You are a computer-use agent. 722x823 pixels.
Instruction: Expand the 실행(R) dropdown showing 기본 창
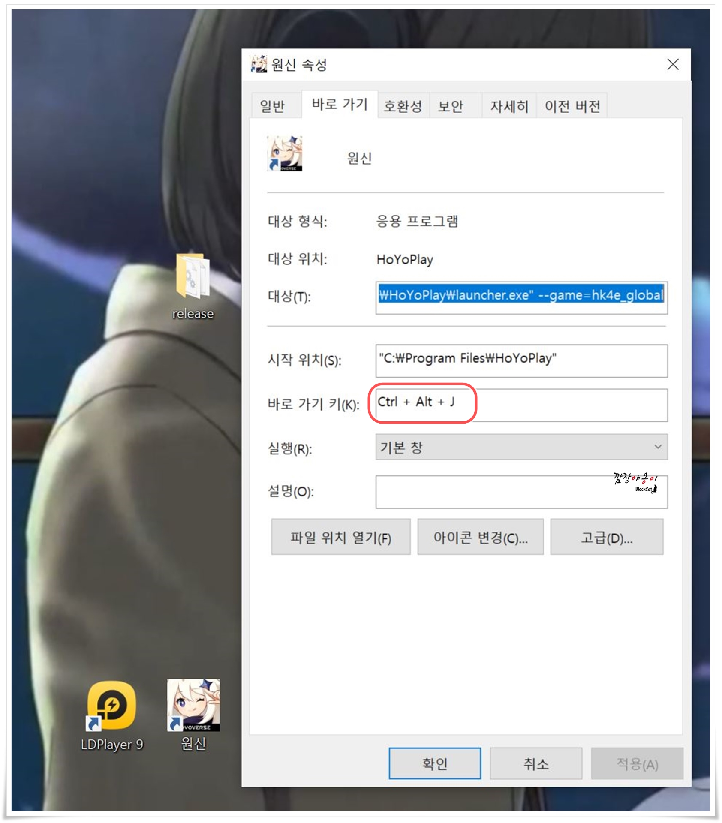click(x=521, y=447)
